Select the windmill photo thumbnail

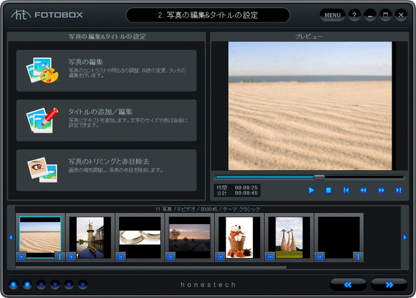90,238
